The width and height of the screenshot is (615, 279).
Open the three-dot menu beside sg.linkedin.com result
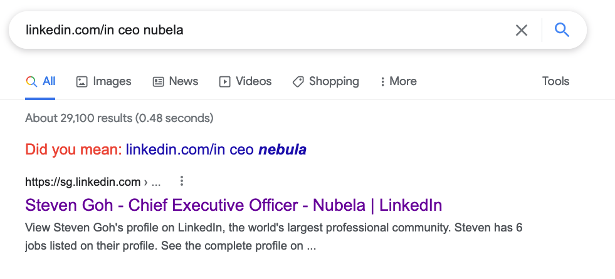(181, 181)
